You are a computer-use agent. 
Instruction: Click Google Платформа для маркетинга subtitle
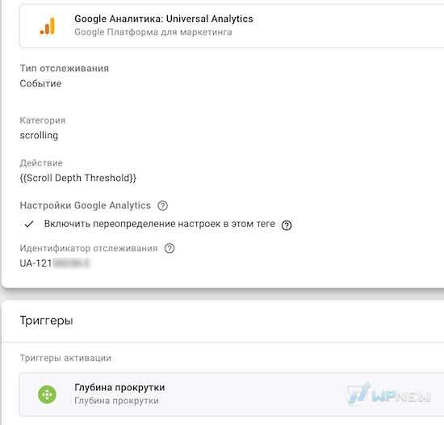pos(153,32)
